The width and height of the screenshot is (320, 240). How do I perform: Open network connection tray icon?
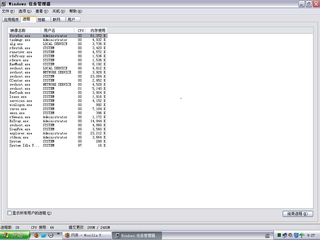(284, 235)
